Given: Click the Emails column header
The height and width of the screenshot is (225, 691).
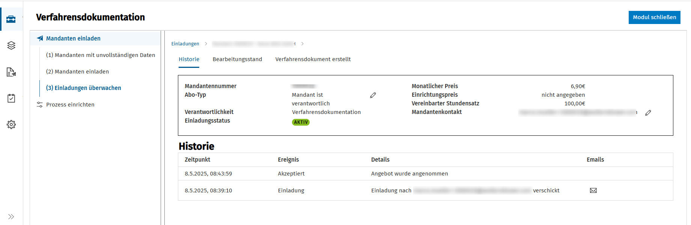Looking at the screenshot, I should (595, 160).
